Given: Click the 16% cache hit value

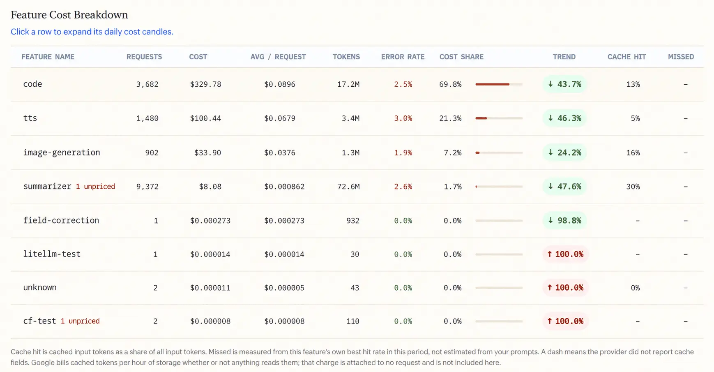Looking at the screenshot, I should 633,152.
